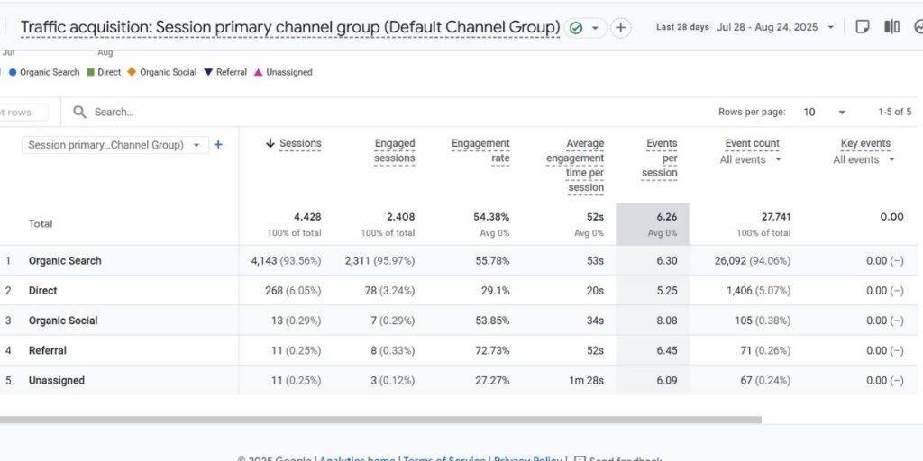923x461 pixels.
Task: Click the insights icon at far right
Action: (918, 27)
